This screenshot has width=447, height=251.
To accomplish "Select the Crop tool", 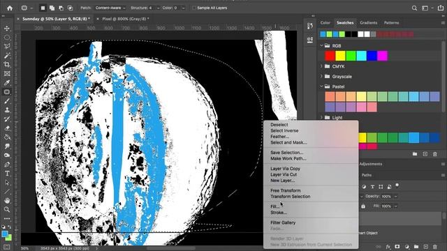I will coord(7,65).
